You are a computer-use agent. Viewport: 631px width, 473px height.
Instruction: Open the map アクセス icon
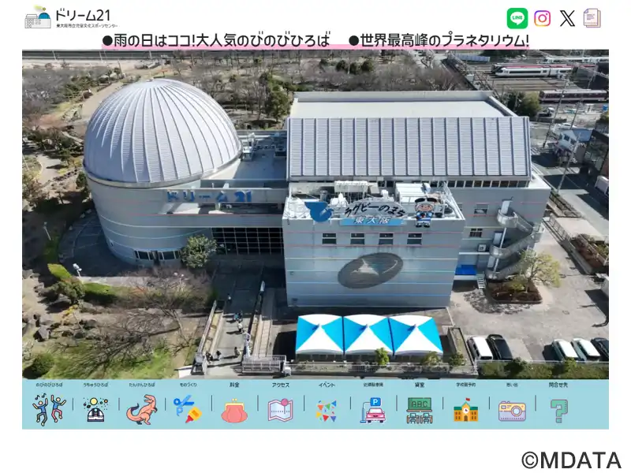[x=280, y=410]
